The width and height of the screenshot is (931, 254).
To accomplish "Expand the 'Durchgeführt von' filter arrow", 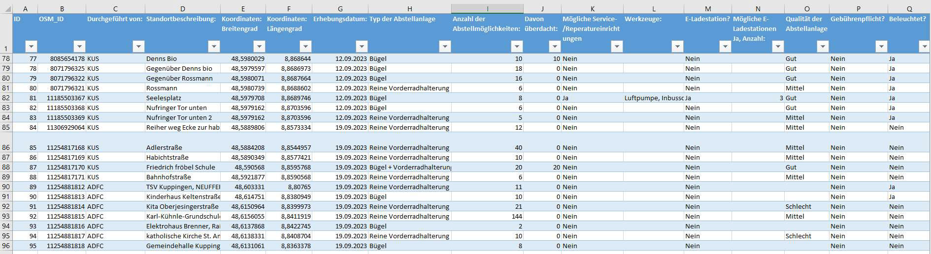I will pyautogui.click(x=138, y=47).
